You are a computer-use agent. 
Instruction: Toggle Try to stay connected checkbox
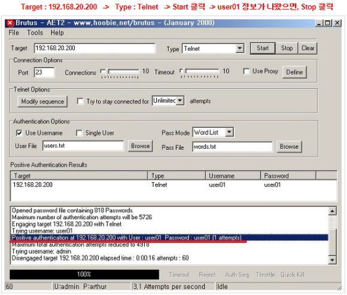(80, 101)
